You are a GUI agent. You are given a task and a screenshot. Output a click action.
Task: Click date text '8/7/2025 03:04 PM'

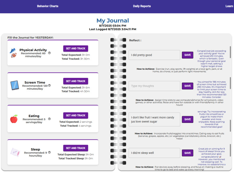[x=113, y=26]
